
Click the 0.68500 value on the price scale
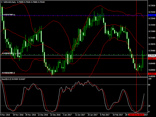[x=152, y=76]
